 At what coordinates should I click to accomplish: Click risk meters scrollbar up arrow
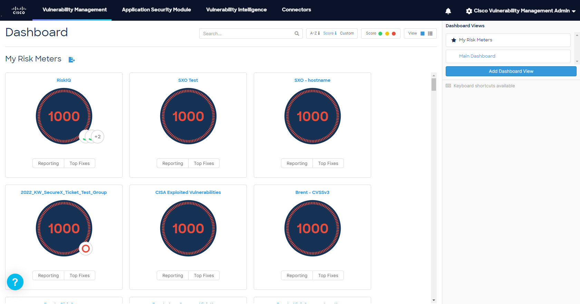click(434, 75)
